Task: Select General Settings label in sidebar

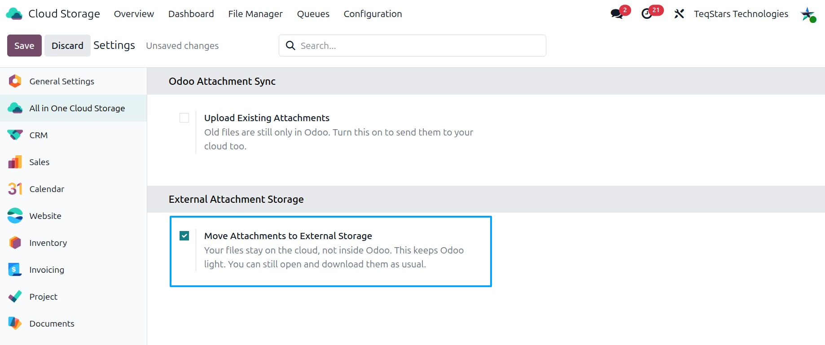Action: point(62,81)
